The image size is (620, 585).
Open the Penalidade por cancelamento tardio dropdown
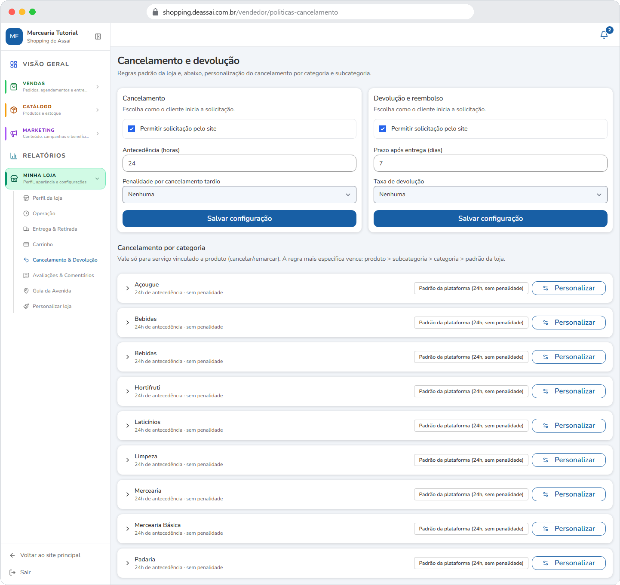click(x=239, y=195)
